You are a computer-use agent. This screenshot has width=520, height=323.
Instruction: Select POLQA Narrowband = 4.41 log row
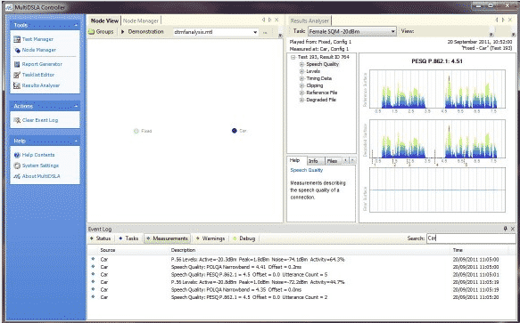(301, 267)
